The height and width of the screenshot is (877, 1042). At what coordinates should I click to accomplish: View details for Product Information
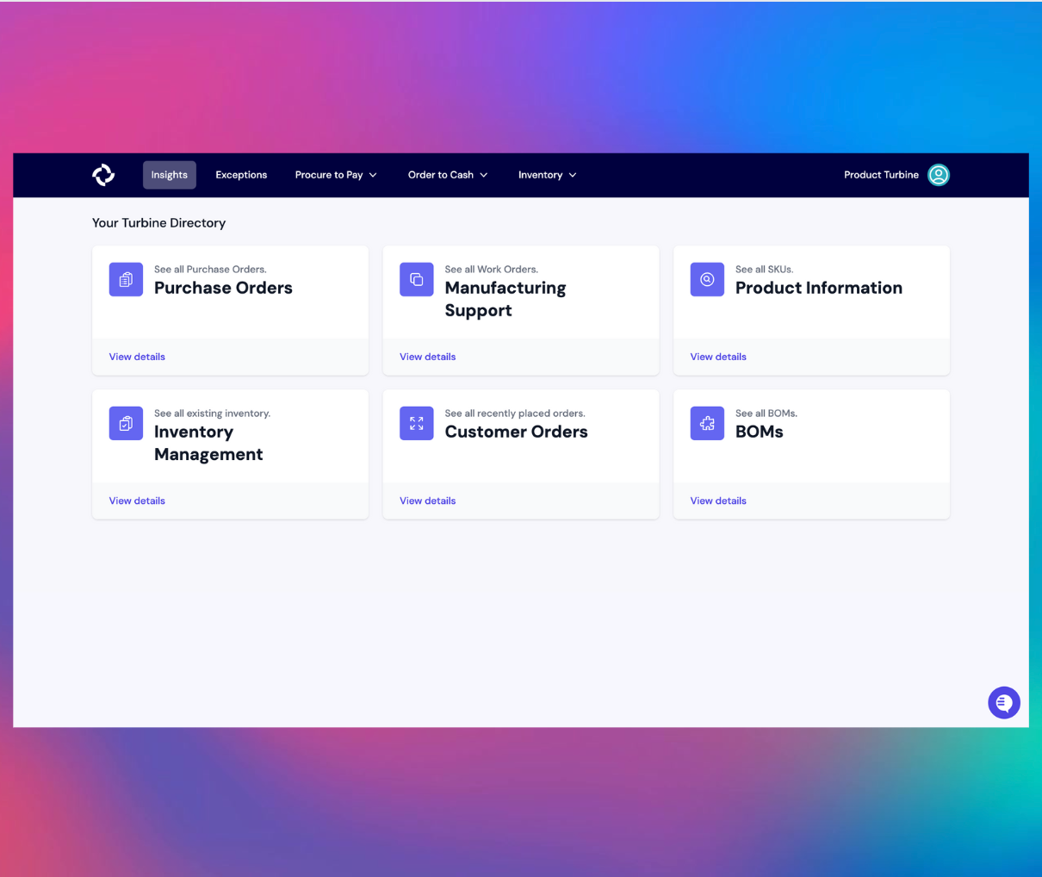pyautogui.click(x=718, y=357)
